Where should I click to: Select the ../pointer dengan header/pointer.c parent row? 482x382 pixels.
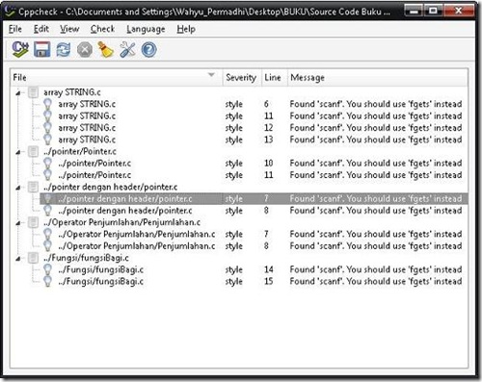click(x=110, y=187)
